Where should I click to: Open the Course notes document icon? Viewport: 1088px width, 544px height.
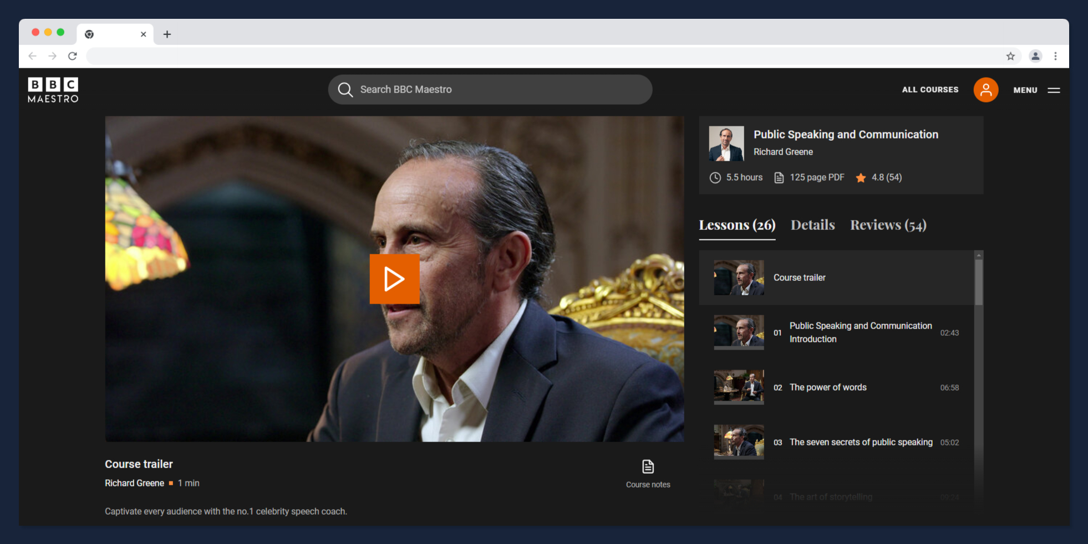[x=647, y=467]
